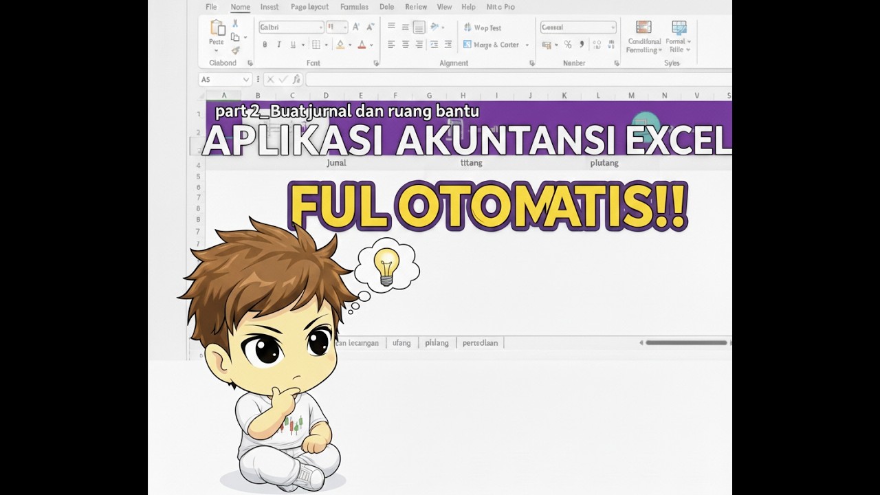Open the File menu
The image size is (880, 495).
click(211, 7)
